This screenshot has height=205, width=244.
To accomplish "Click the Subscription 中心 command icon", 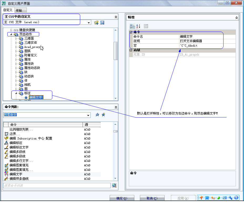I will (6, 138).
